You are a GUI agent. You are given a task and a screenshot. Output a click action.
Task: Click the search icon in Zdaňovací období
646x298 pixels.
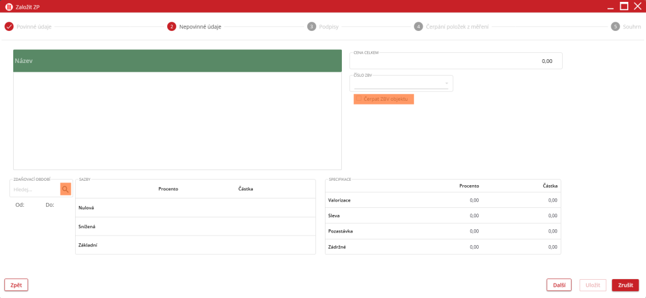66,189
